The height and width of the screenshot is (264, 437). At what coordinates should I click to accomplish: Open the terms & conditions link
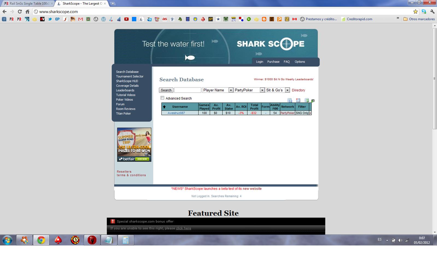click(x=131, y=175)
